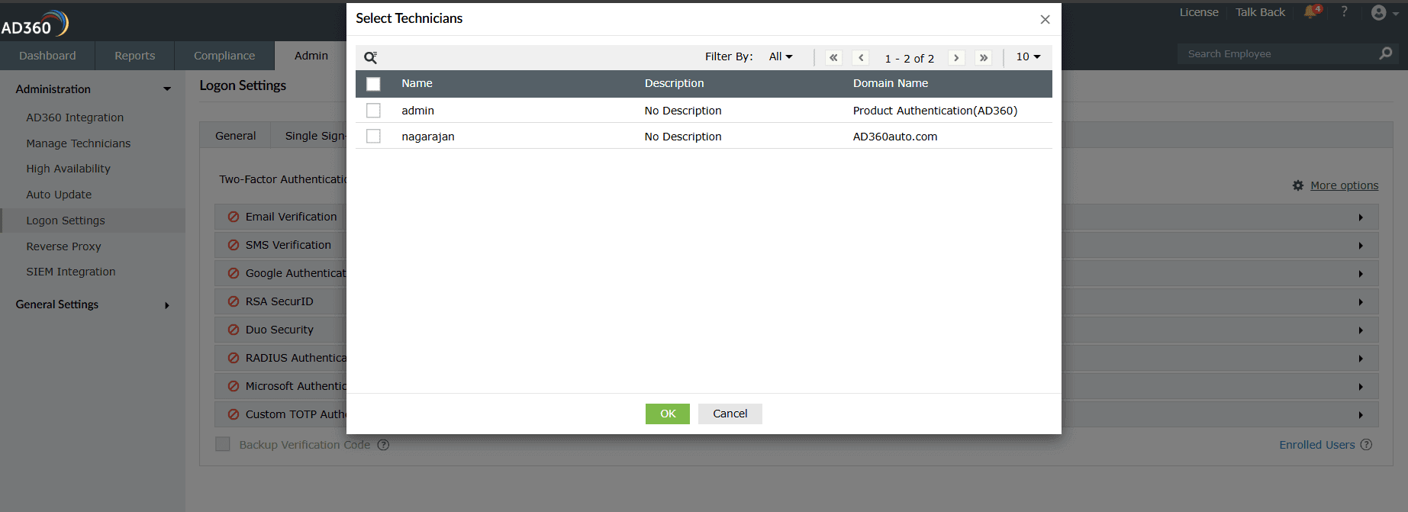Click the Description column header

click(x=674, y=83)
